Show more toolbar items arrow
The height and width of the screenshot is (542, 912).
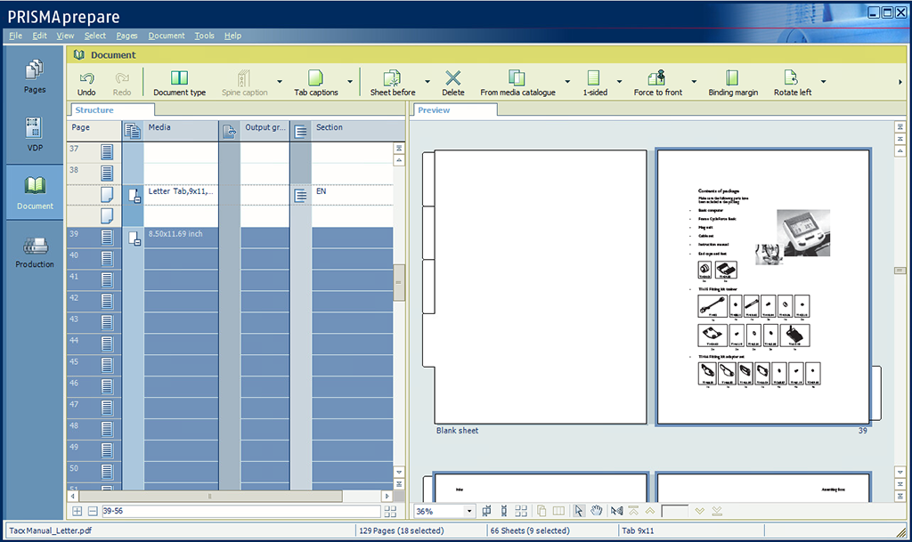[x=900, y=82]
